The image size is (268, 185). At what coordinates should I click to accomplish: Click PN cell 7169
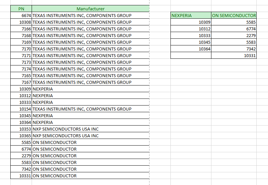[x=21, y=42]
